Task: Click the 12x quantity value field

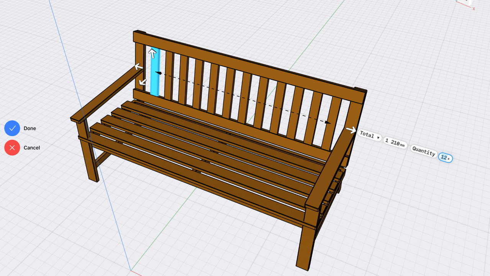Action: click(445, 158)
